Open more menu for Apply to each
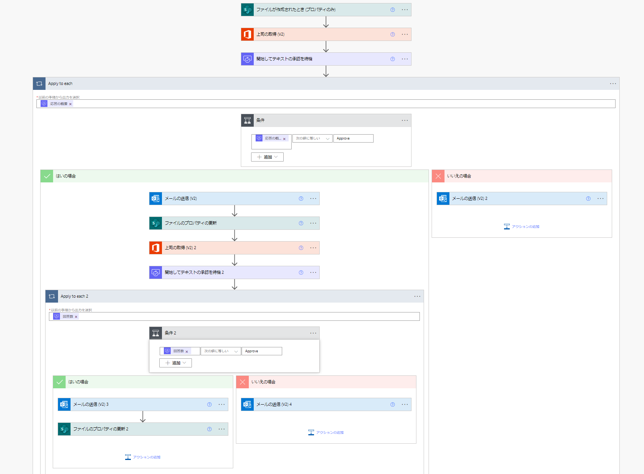The height and width of the screenshot is (474, 644). click(x=613, y=84)
